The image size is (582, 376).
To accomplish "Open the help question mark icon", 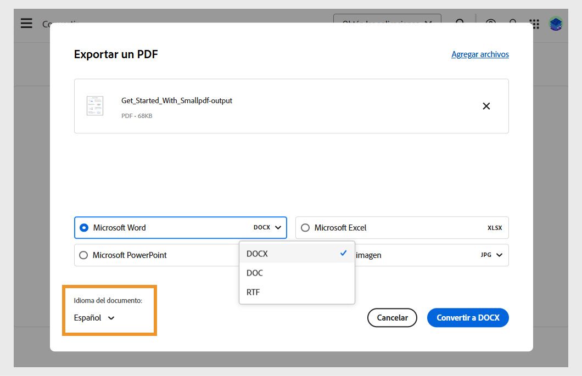I will 490,24.
